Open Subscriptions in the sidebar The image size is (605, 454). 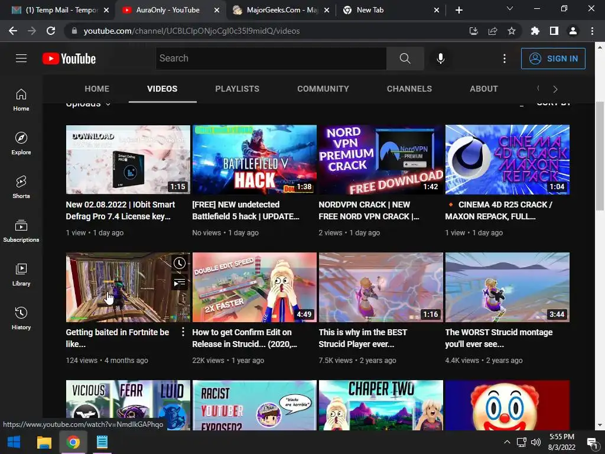(21, 231)
